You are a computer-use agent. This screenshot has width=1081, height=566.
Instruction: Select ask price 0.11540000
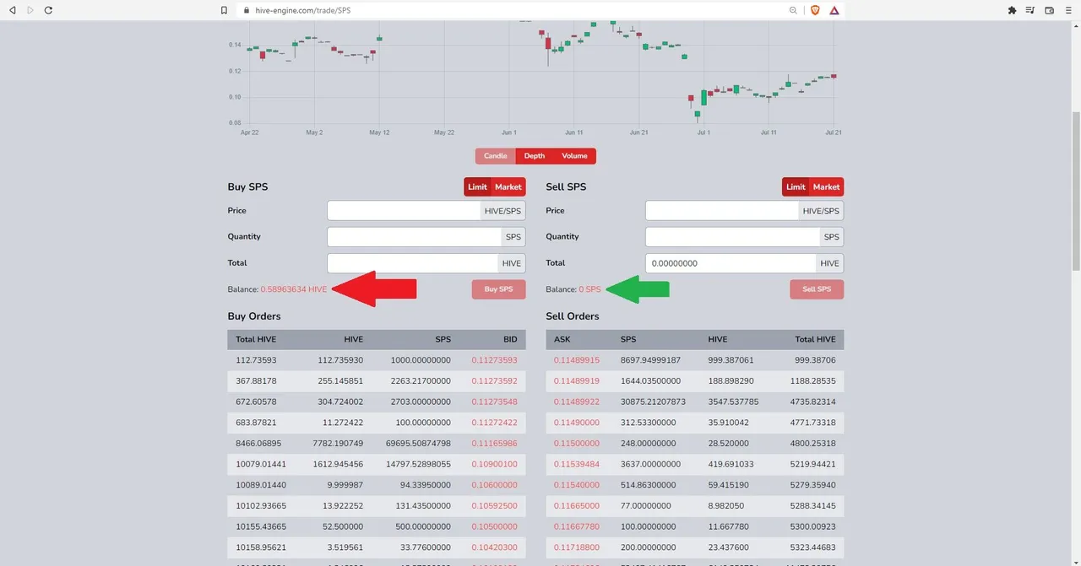[x=577, y=485]
